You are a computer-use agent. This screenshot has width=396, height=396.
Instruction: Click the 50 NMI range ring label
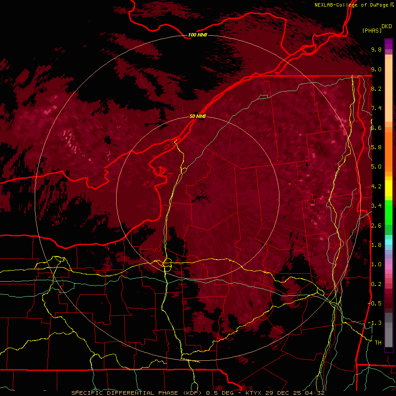point(198,117)
